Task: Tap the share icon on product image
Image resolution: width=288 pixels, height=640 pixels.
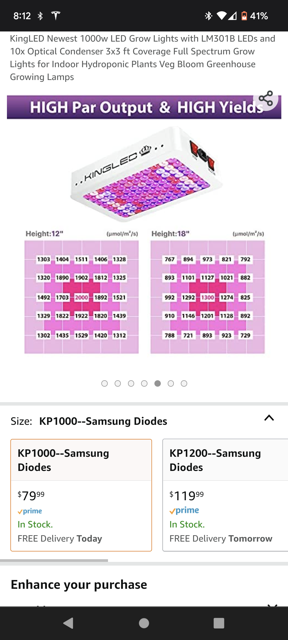Action: pos(266,98)
